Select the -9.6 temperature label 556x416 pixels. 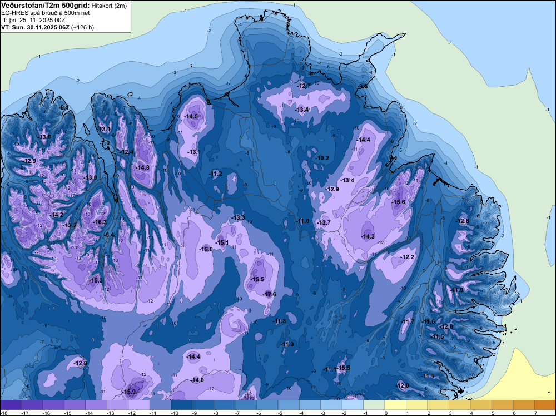coord(363,86)
